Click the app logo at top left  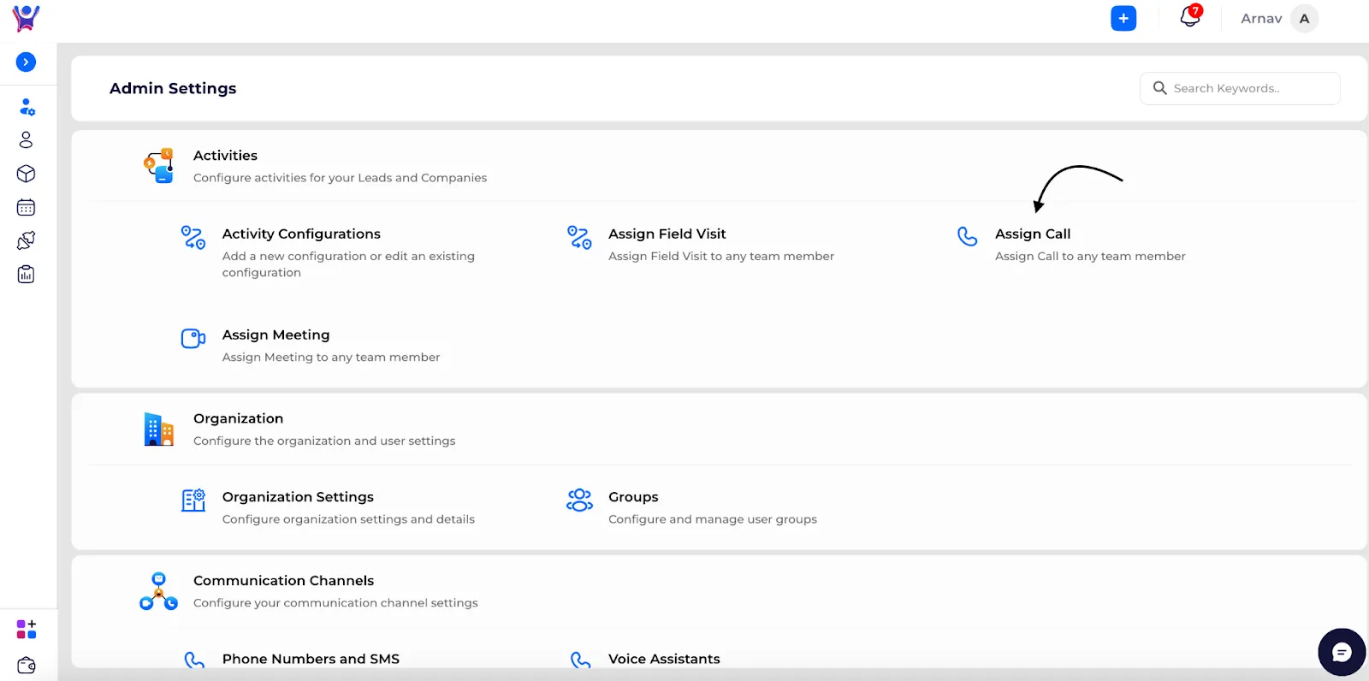pyautogui.click(x=26, y=18)
